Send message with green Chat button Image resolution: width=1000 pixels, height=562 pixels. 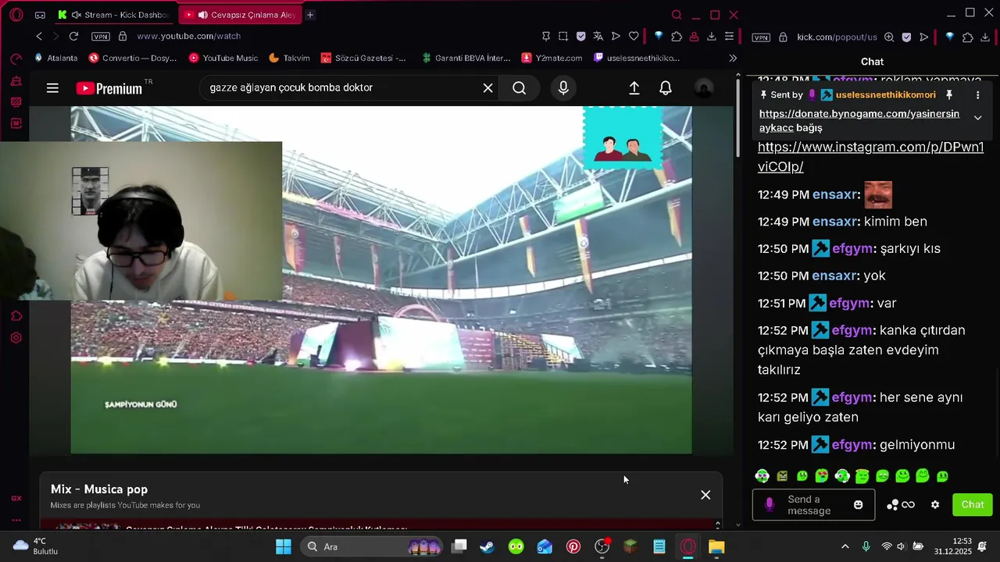pos(973,504)
